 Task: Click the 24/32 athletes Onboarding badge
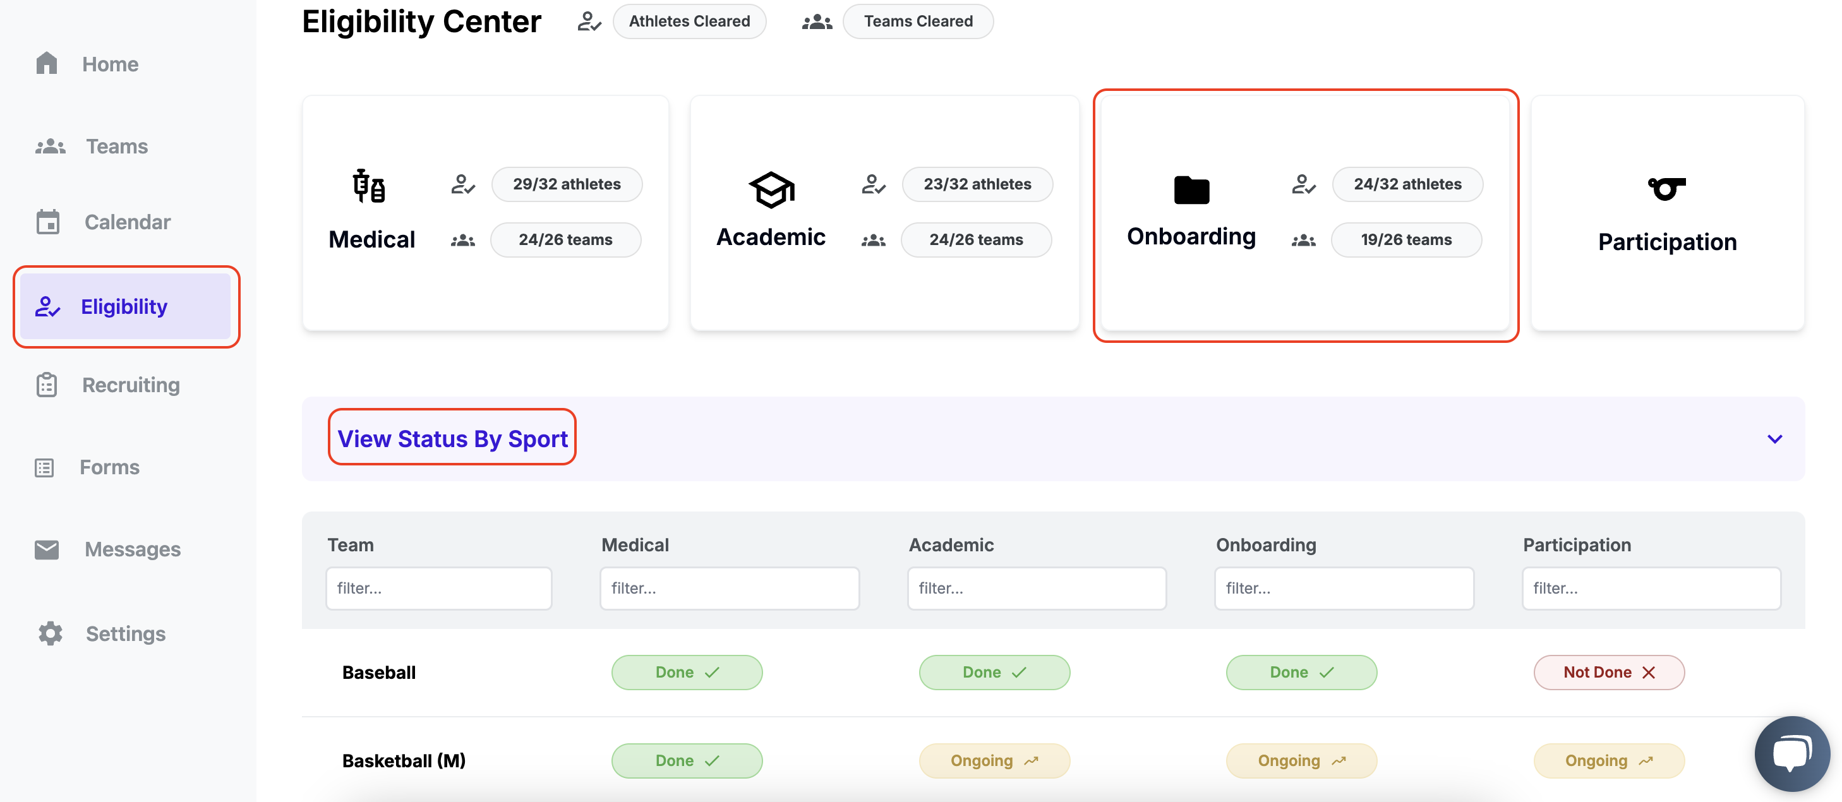pyautogui.click(x=1407, y=184)
